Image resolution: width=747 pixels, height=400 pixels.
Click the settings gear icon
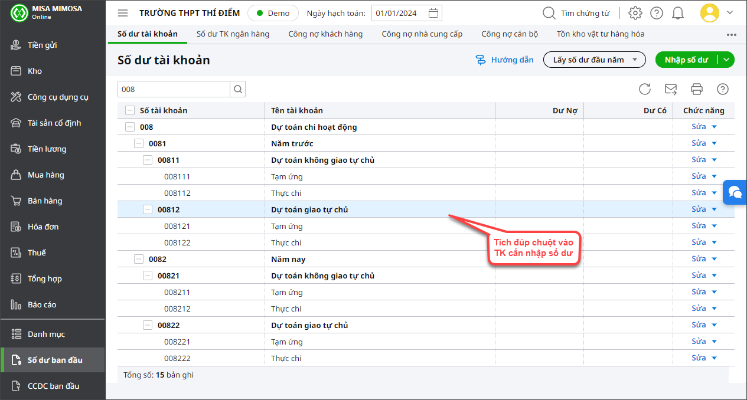click(x=635, y=13)
